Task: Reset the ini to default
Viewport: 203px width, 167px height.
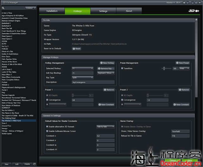Action: [x=77, y=49]
